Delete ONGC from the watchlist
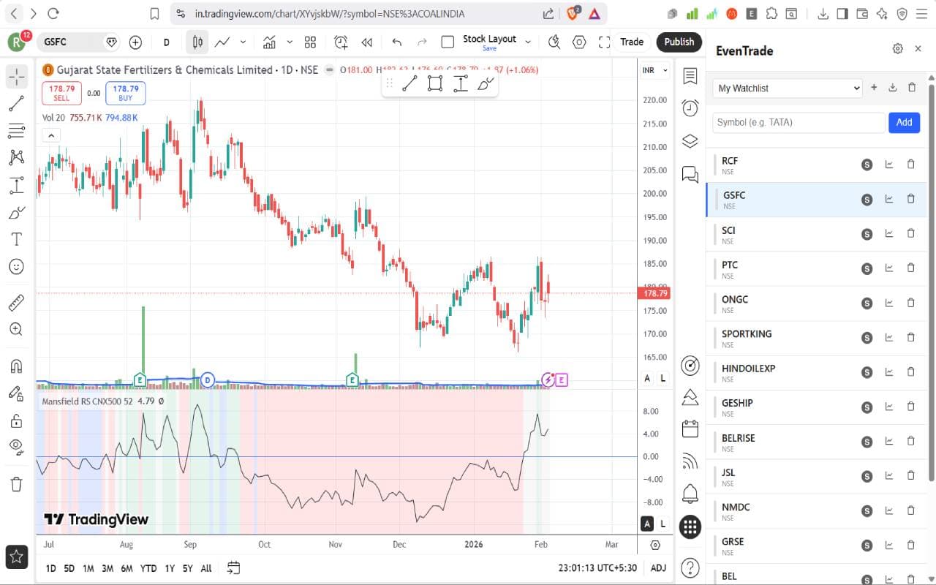The height and width of the screenshot is (585, 936). 910,303
